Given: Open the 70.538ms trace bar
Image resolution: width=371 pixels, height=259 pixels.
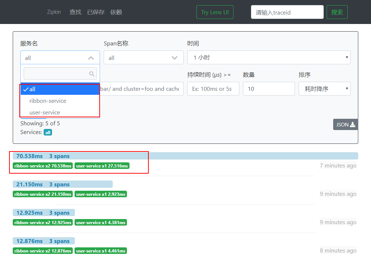Looking at the screenshot, I should point(185,156).
